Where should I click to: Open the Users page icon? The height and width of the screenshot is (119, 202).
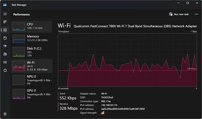(5, 54)
